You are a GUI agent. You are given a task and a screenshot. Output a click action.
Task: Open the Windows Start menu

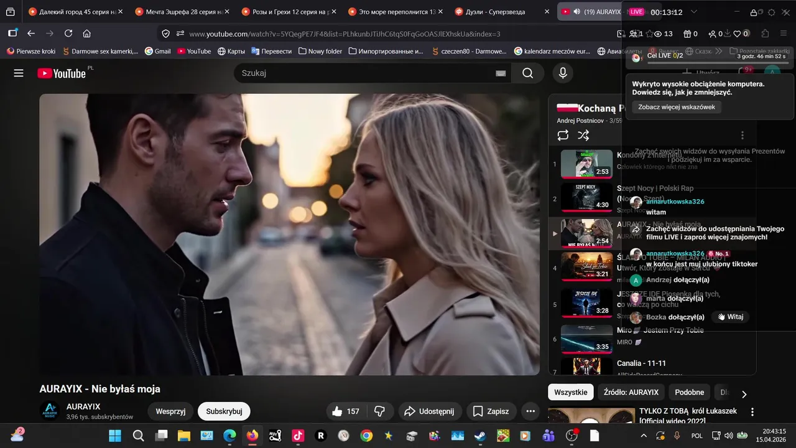pyautogui.click(x=115, y=436)
